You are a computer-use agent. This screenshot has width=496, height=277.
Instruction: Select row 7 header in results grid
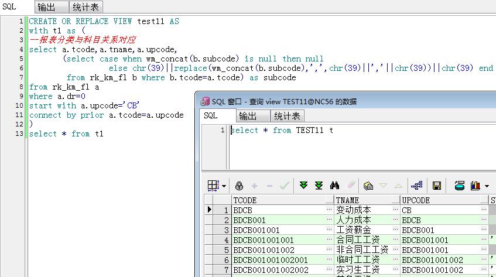[x=222, y=270]
